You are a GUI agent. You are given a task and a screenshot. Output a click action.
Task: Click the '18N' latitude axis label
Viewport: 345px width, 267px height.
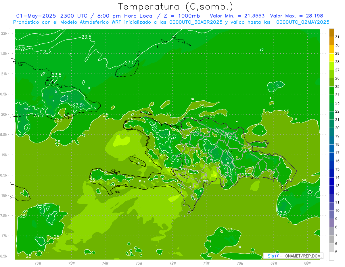(4, 196)
